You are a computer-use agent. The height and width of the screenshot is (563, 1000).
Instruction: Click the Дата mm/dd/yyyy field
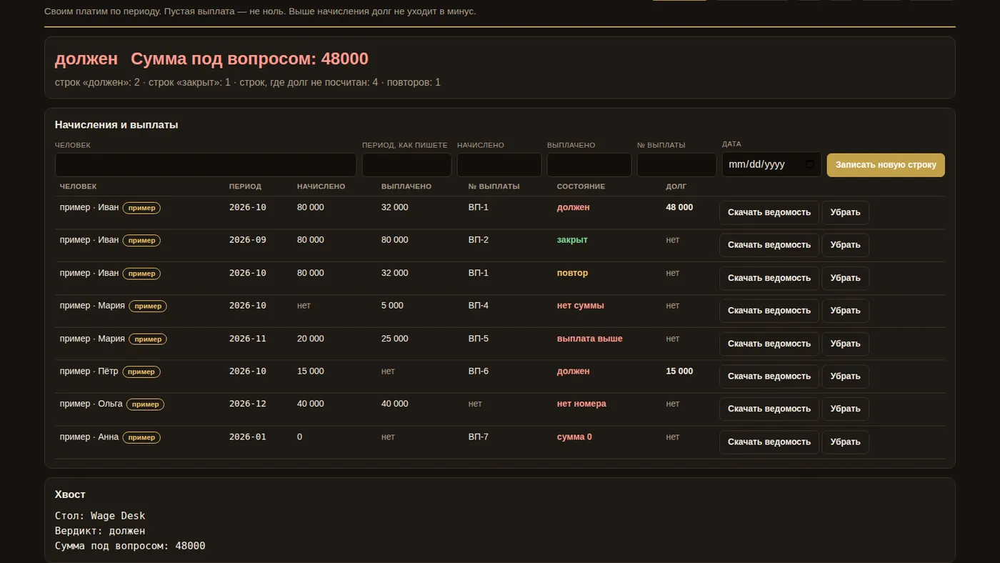771,164
